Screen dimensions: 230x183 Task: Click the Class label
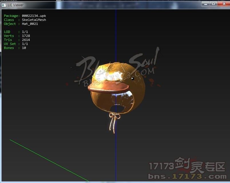[9, 20]
